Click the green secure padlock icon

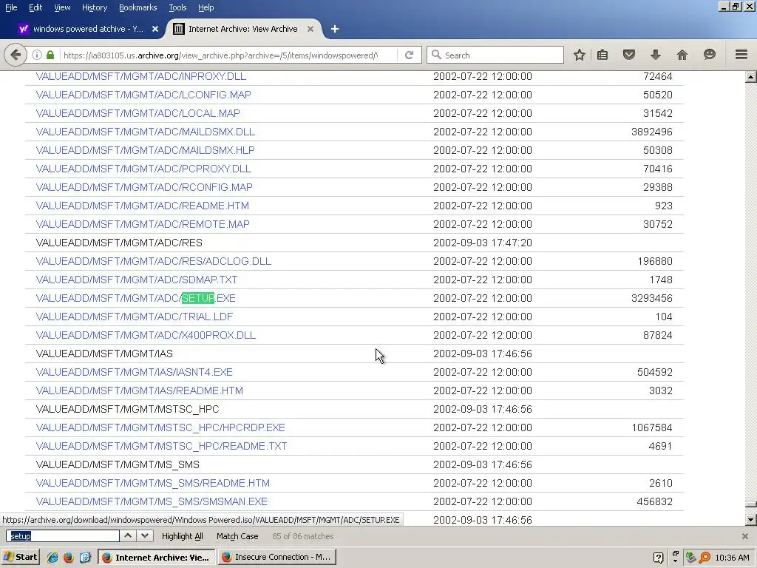pyautogui.click(x=50, y=55)
